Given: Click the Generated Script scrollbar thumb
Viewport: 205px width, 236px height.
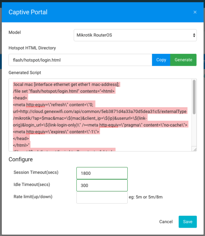Looking at the screenshot, I should [194, 97].
